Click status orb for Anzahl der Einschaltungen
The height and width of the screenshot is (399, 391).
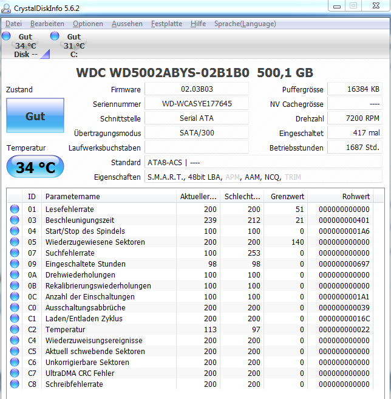[15, 296]
